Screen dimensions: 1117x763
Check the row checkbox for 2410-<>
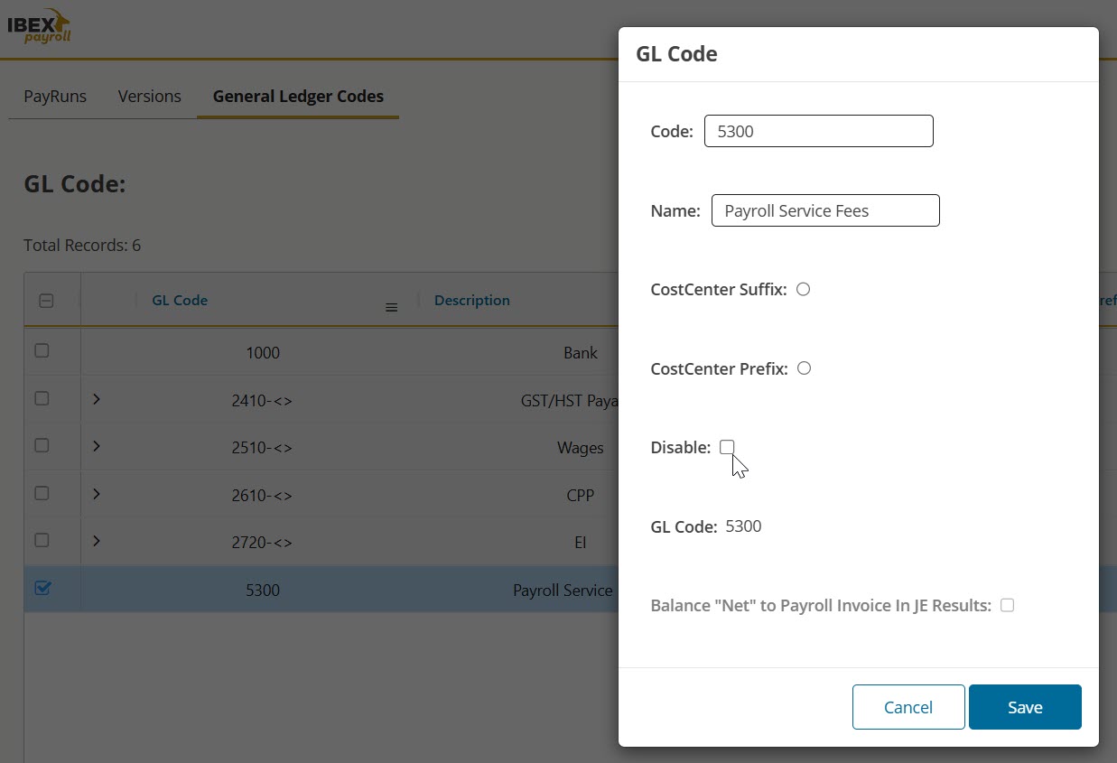[42, 397]
